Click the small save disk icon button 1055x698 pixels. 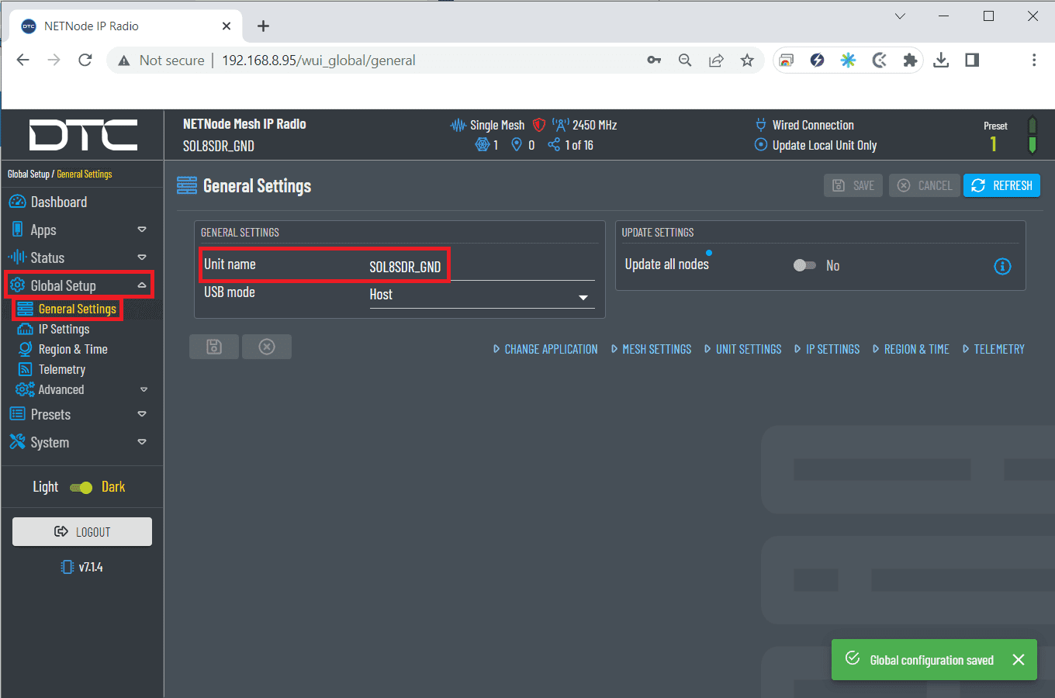tap(214, 347)
